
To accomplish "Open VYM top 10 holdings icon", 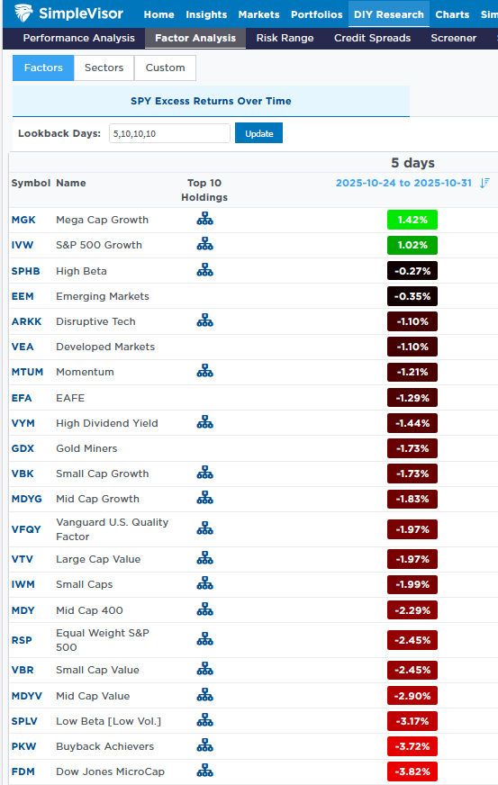I will 204,422.
